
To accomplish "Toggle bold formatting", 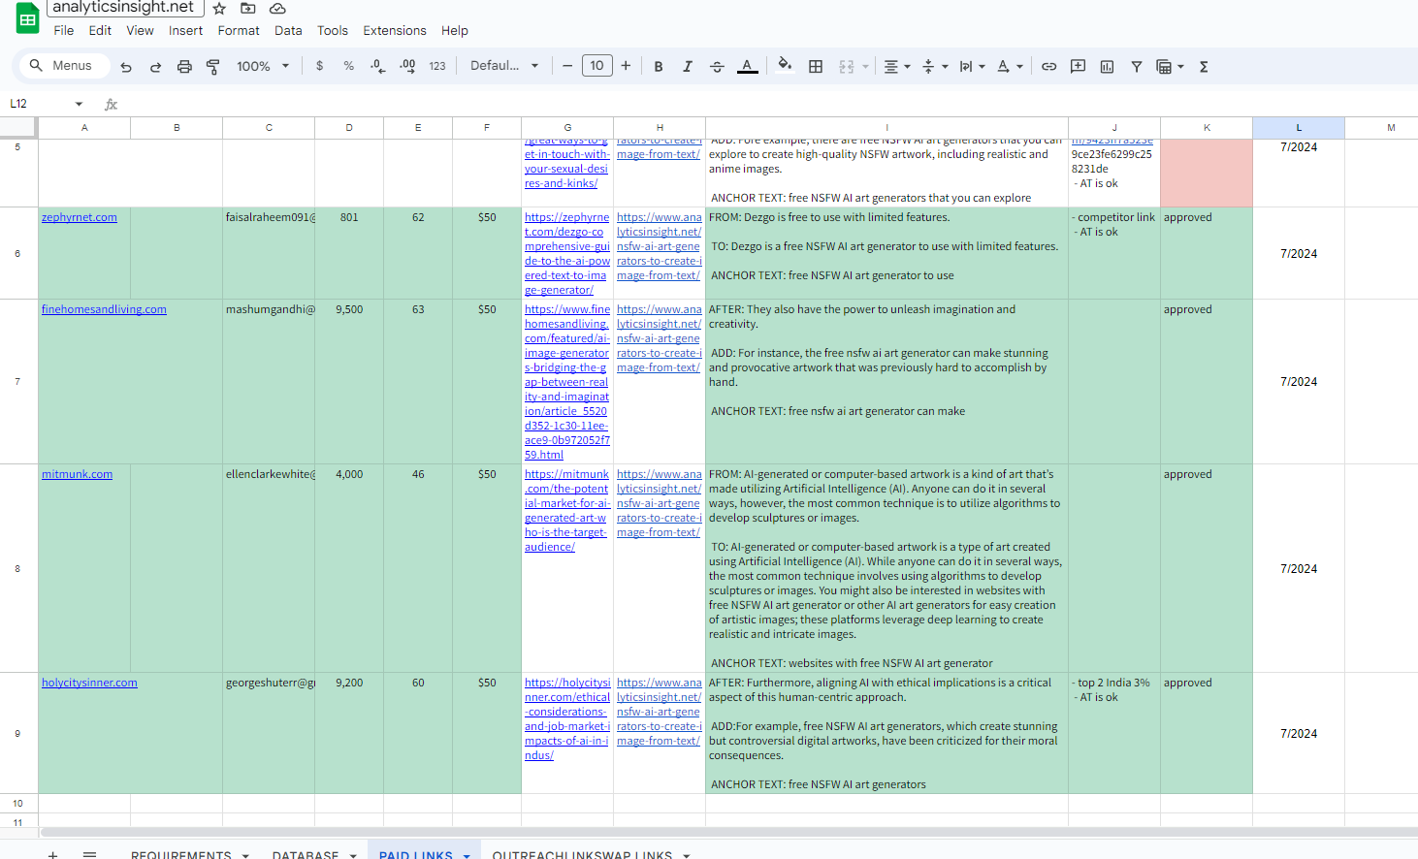I will click(x=659, y=66).
